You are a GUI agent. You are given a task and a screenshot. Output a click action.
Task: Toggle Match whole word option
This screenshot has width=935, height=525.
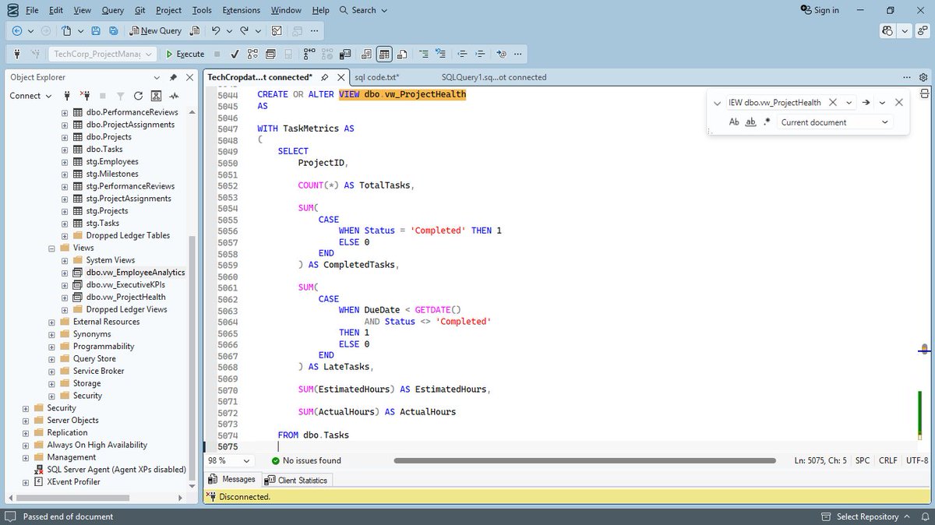point(751,122)
